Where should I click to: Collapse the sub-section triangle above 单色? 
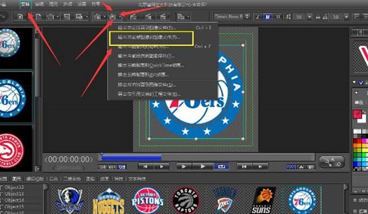[356, 93]
